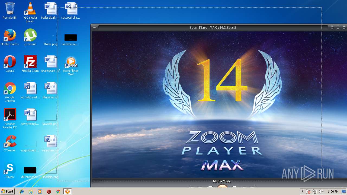Open the Mozilla Firefox desktop shortcut
Viewport: 347px width, 195px height.
(10, 37)
